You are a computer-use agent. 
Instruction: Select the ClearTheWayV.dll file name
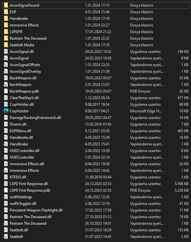point(24,98)
